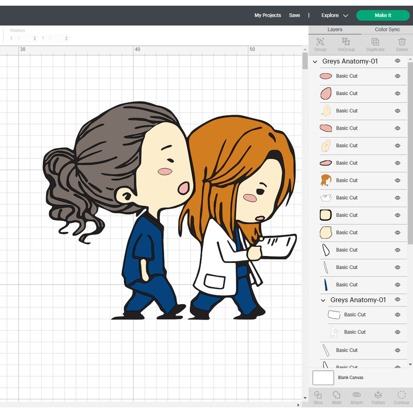Click the Duplicate icon in the Layers panel
This screenshot has height=413, width=413.
pos(375,42)
